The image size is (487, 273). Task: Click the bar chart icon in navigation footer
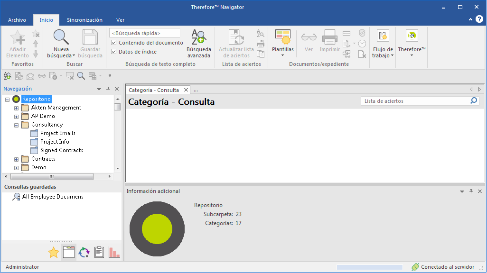(x=114, y=253)
